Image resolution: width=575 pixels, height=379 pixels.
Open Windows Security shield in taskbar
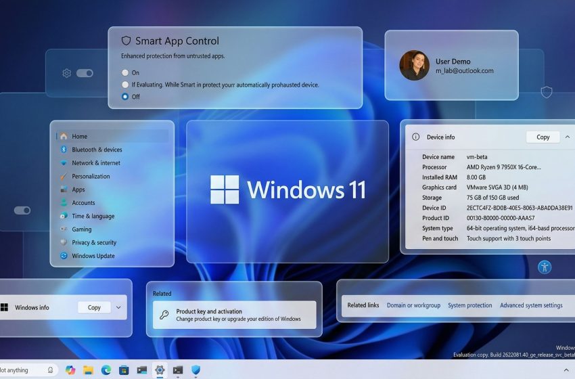click(x=195, y=370)
